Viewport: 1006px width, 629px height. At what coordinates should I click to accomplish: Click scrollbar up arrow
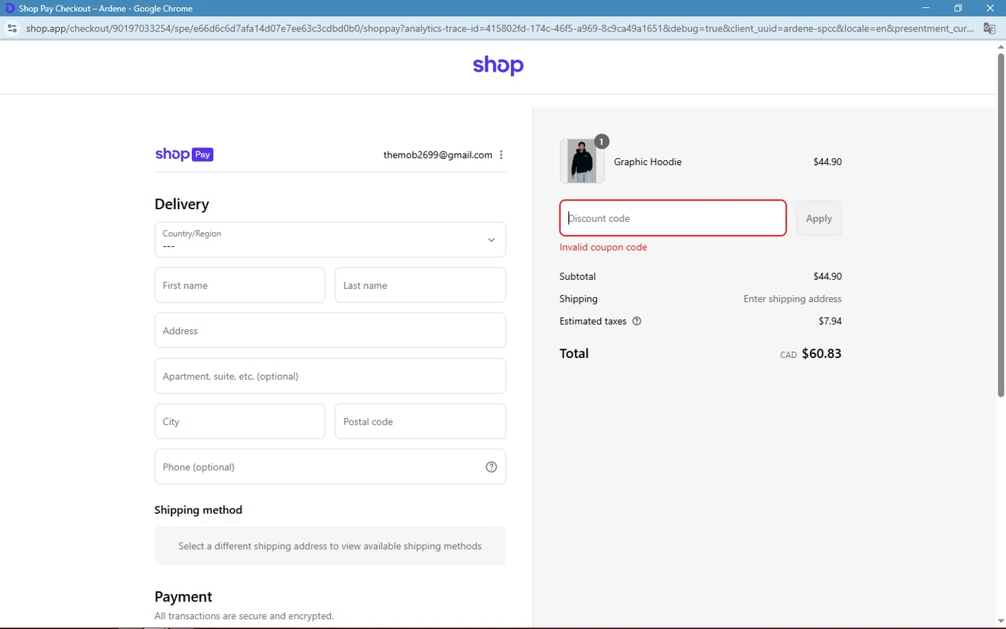1001,47
